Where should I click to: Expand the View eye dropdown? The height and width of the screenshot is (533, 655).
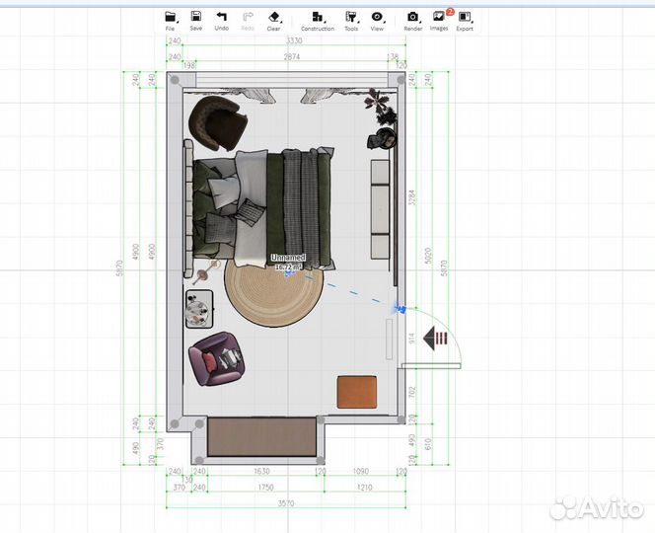[x=377, y=17]
